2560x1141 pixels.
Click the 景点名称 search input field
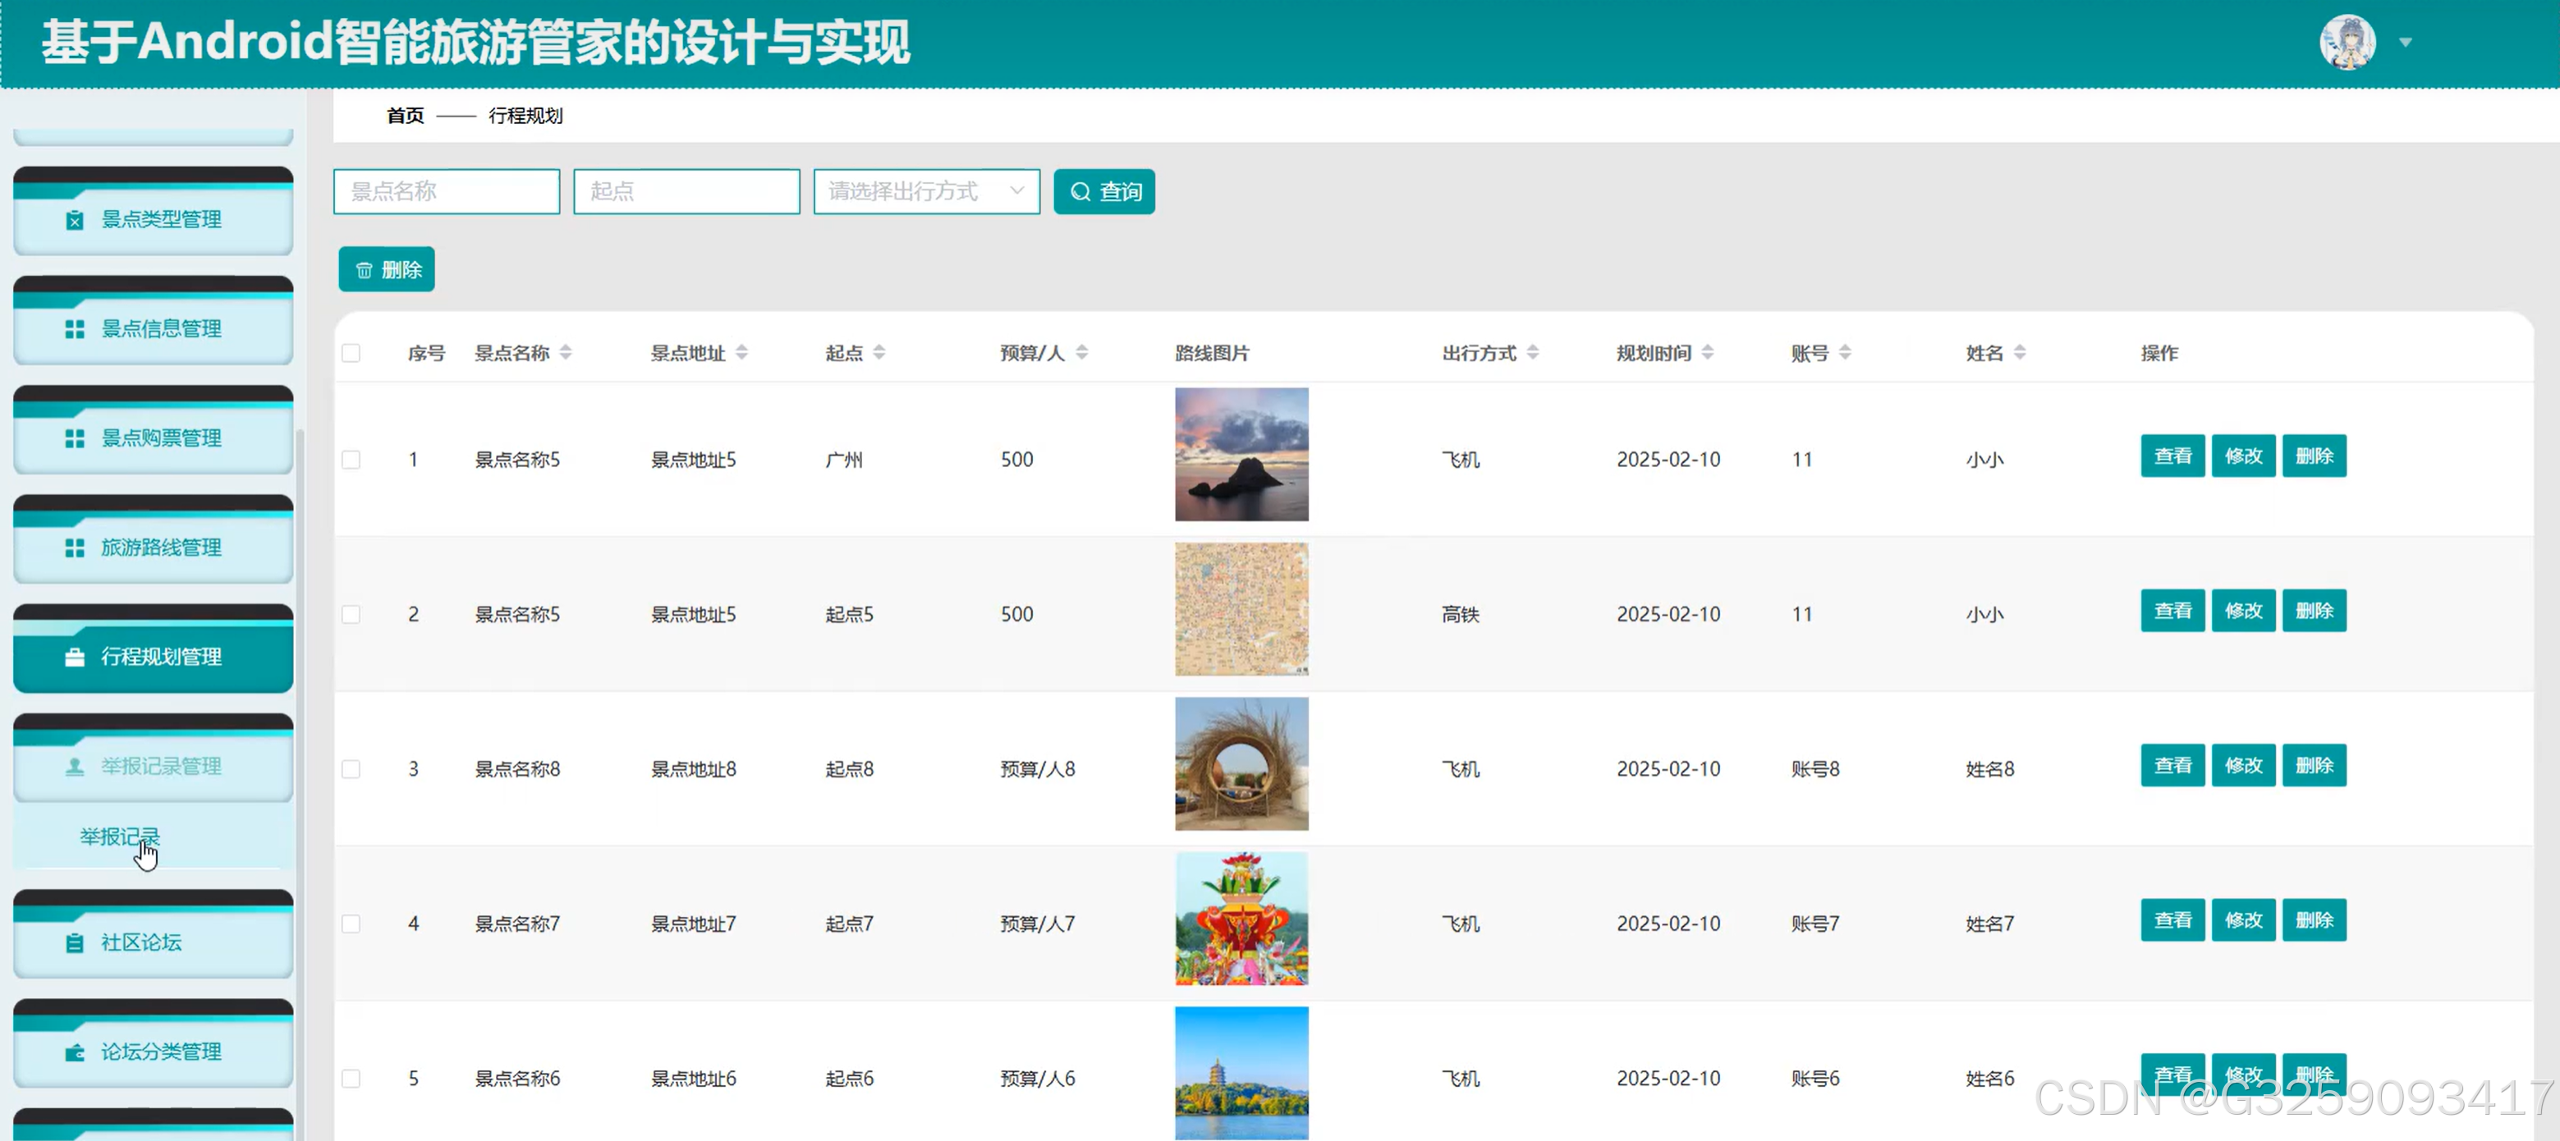(x=445, y=190)
